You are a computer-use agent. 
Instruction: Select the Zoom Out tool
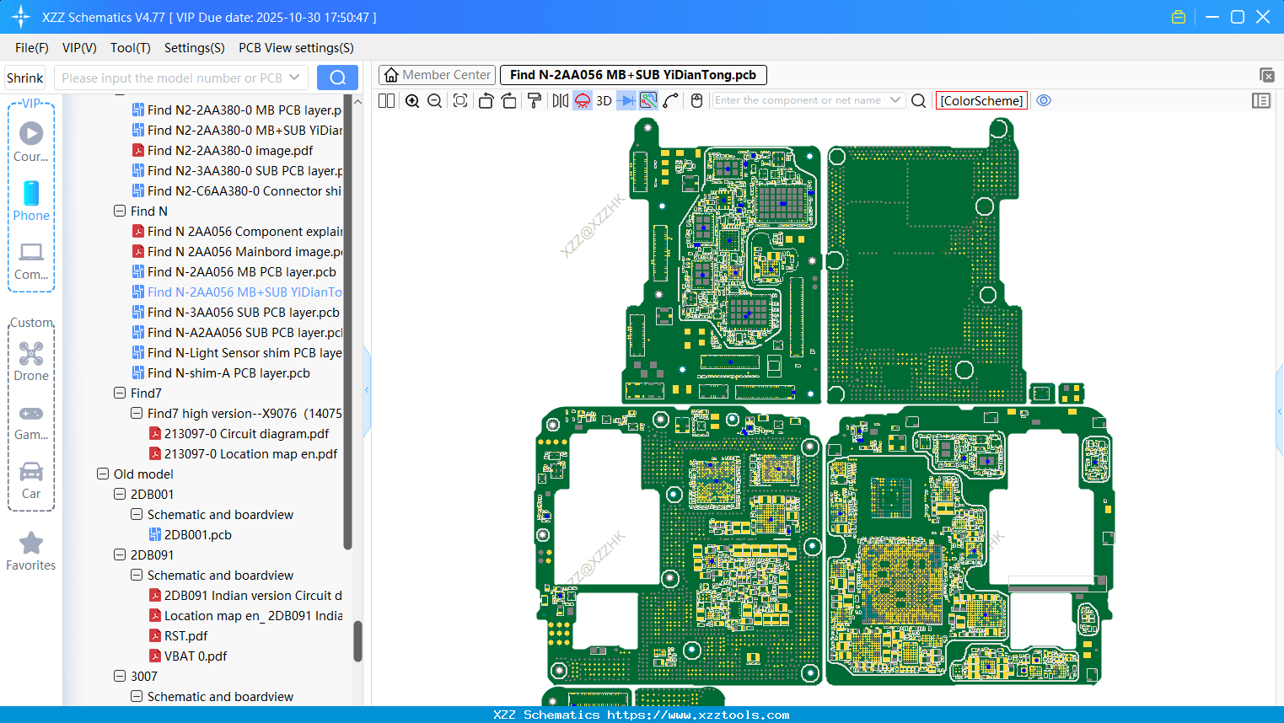pyautogui.click(x=433, y=99)
